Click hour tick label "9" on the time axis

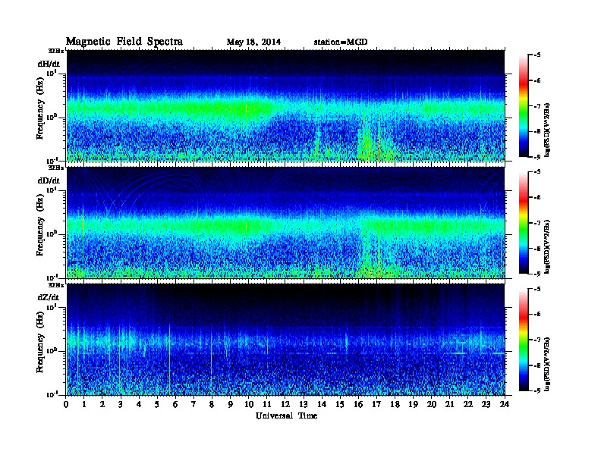click(x=231, y=404)
